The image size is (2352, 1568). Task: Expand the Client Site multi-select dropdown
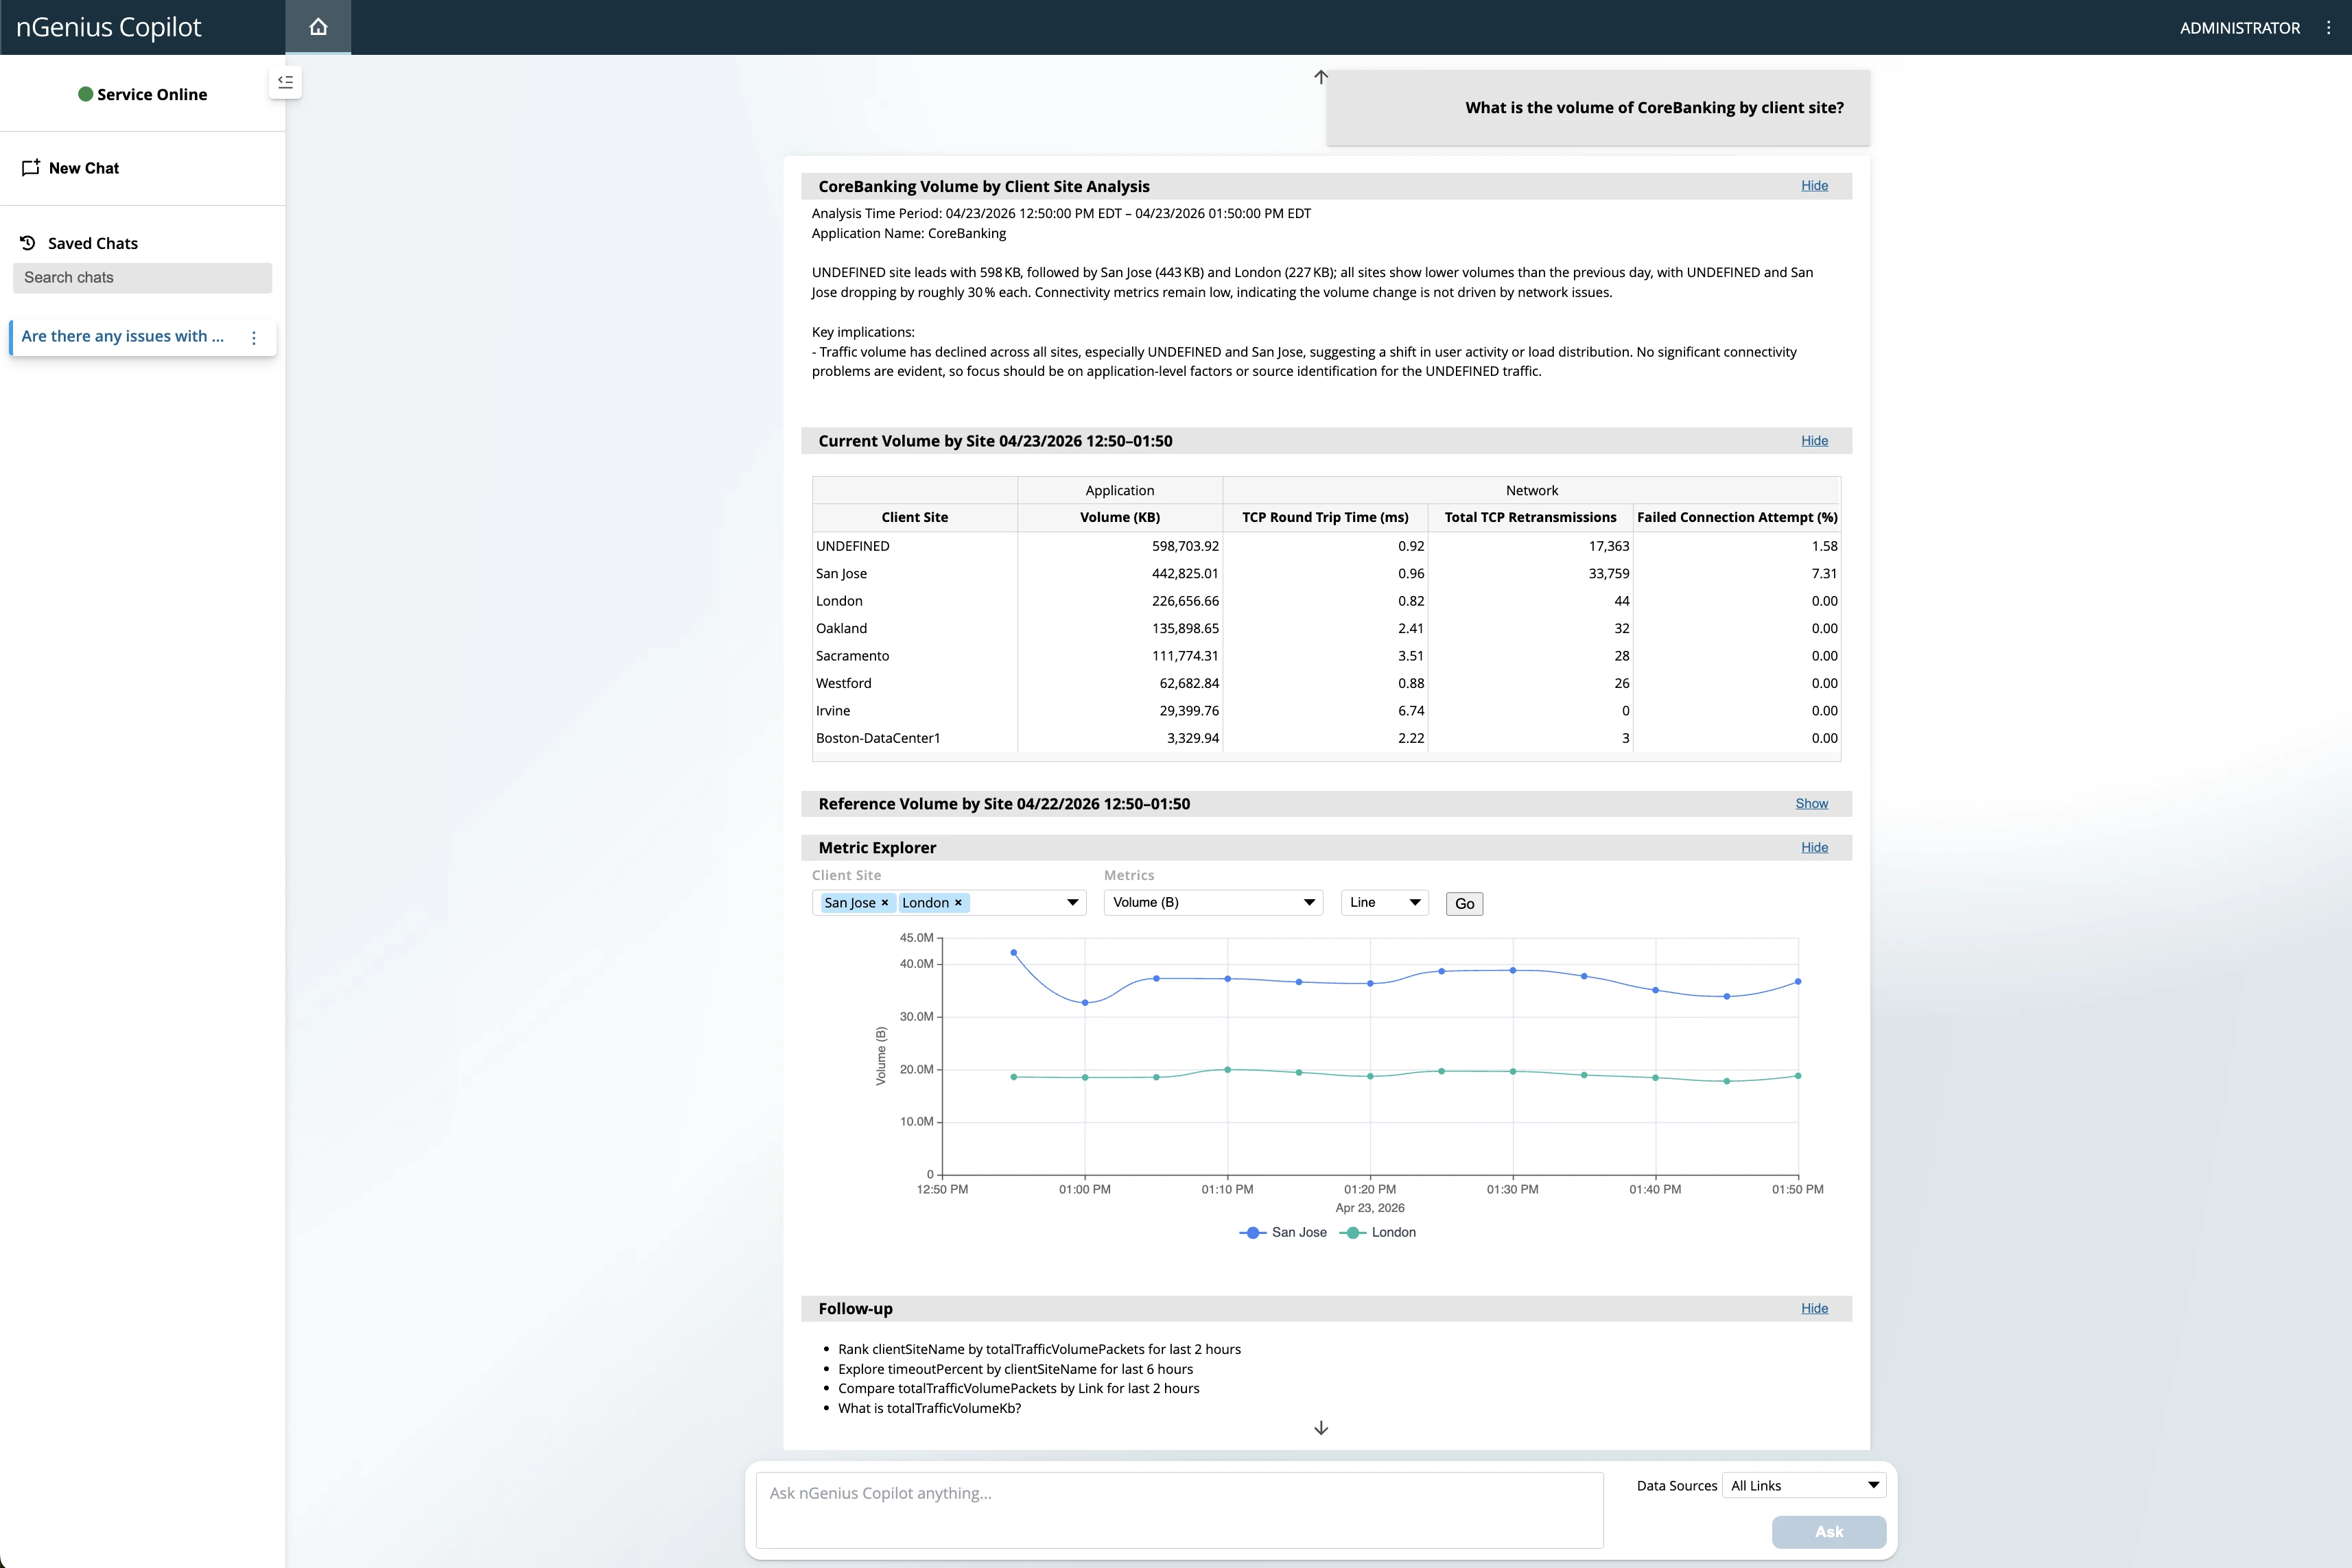1073,903
